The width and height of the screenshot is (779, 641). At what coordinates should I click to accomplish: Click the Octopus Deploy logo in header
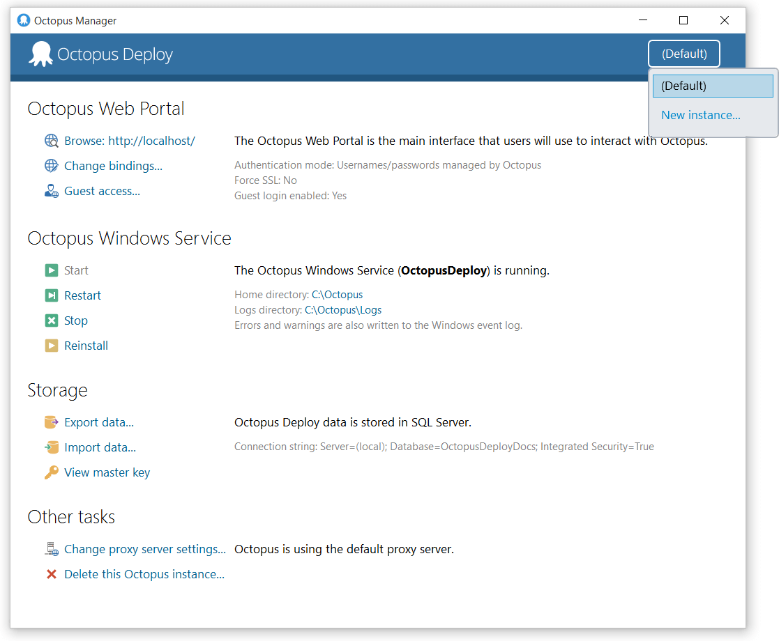pyautogui.click(x=101, y=54)
